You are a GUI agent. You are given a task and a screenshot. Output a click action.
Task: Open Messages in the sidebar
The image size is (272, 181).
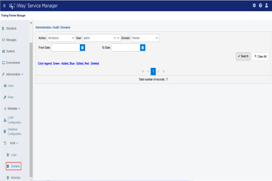[x=11, y=40]
